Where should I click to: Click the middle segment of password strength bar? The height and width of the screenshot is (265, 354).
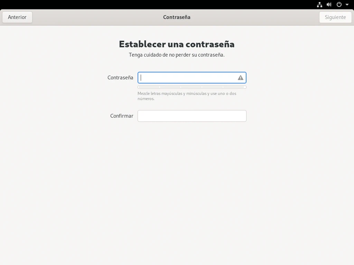pos(192,87)
